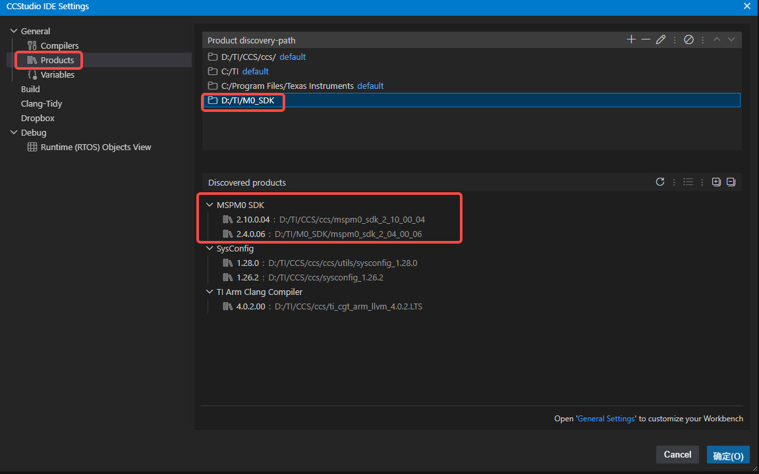Click the disable path circle-slash icon
The height and width of the screenshot is (474, 759).
689,39
